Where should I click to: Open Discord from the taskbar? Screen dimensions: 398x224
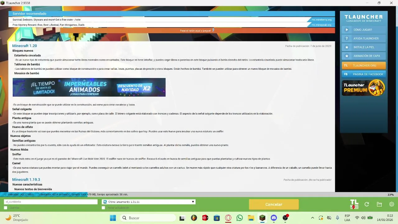click(x=274, y=218)
